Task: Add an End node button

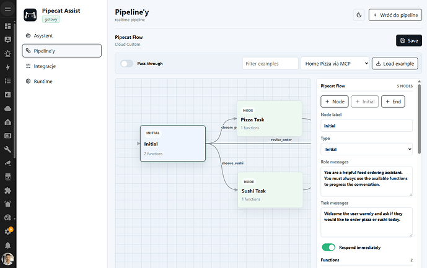Action: pos(393,102)
